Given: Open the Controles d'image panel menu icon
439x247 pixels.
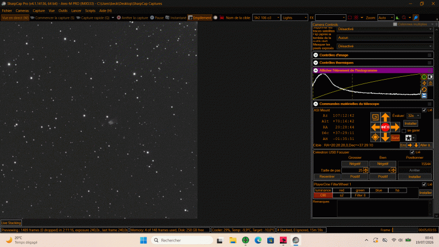Looking at the screenshot, I should pyautogui.click(x=430, y=55).
